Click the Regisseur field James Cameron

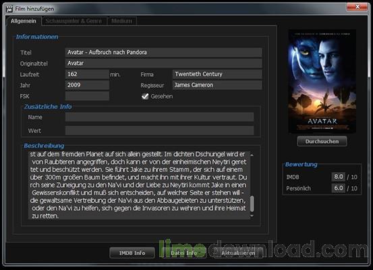(217, 85)
